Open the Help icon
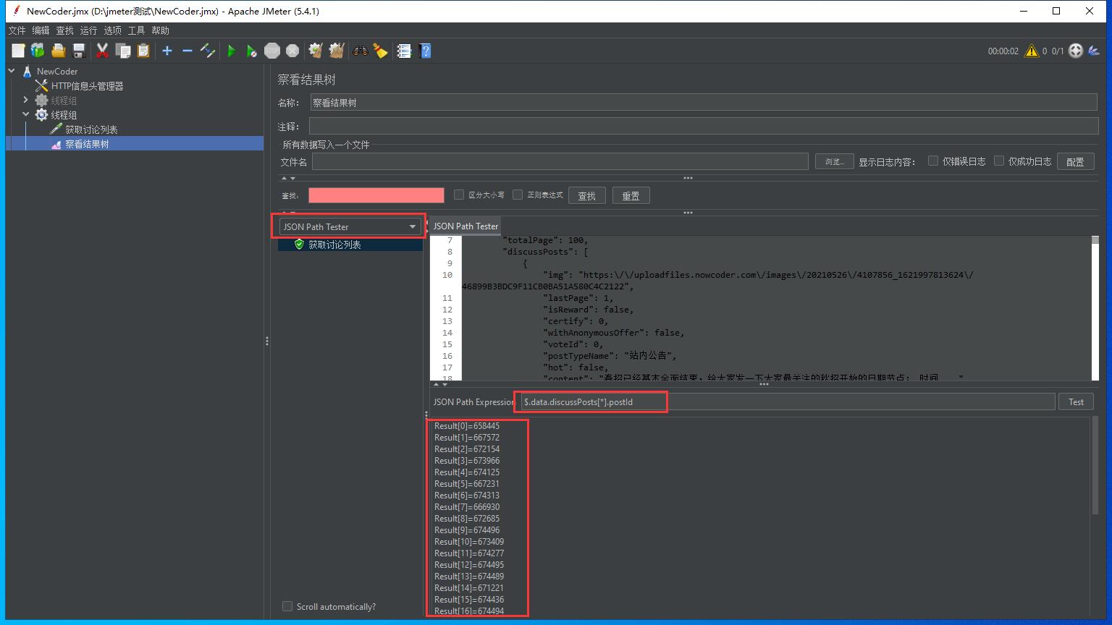Screen dimensions: 1112x625 (x=425, y=51)
